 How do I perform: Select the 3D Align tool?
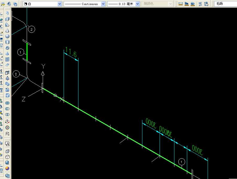click(7, 133)
